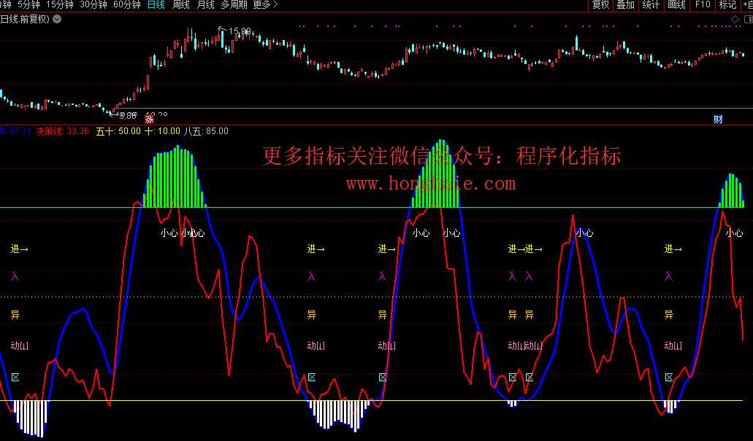Expand the 更多 periods menu
753x441 pixels.
[x=265, y=5]
